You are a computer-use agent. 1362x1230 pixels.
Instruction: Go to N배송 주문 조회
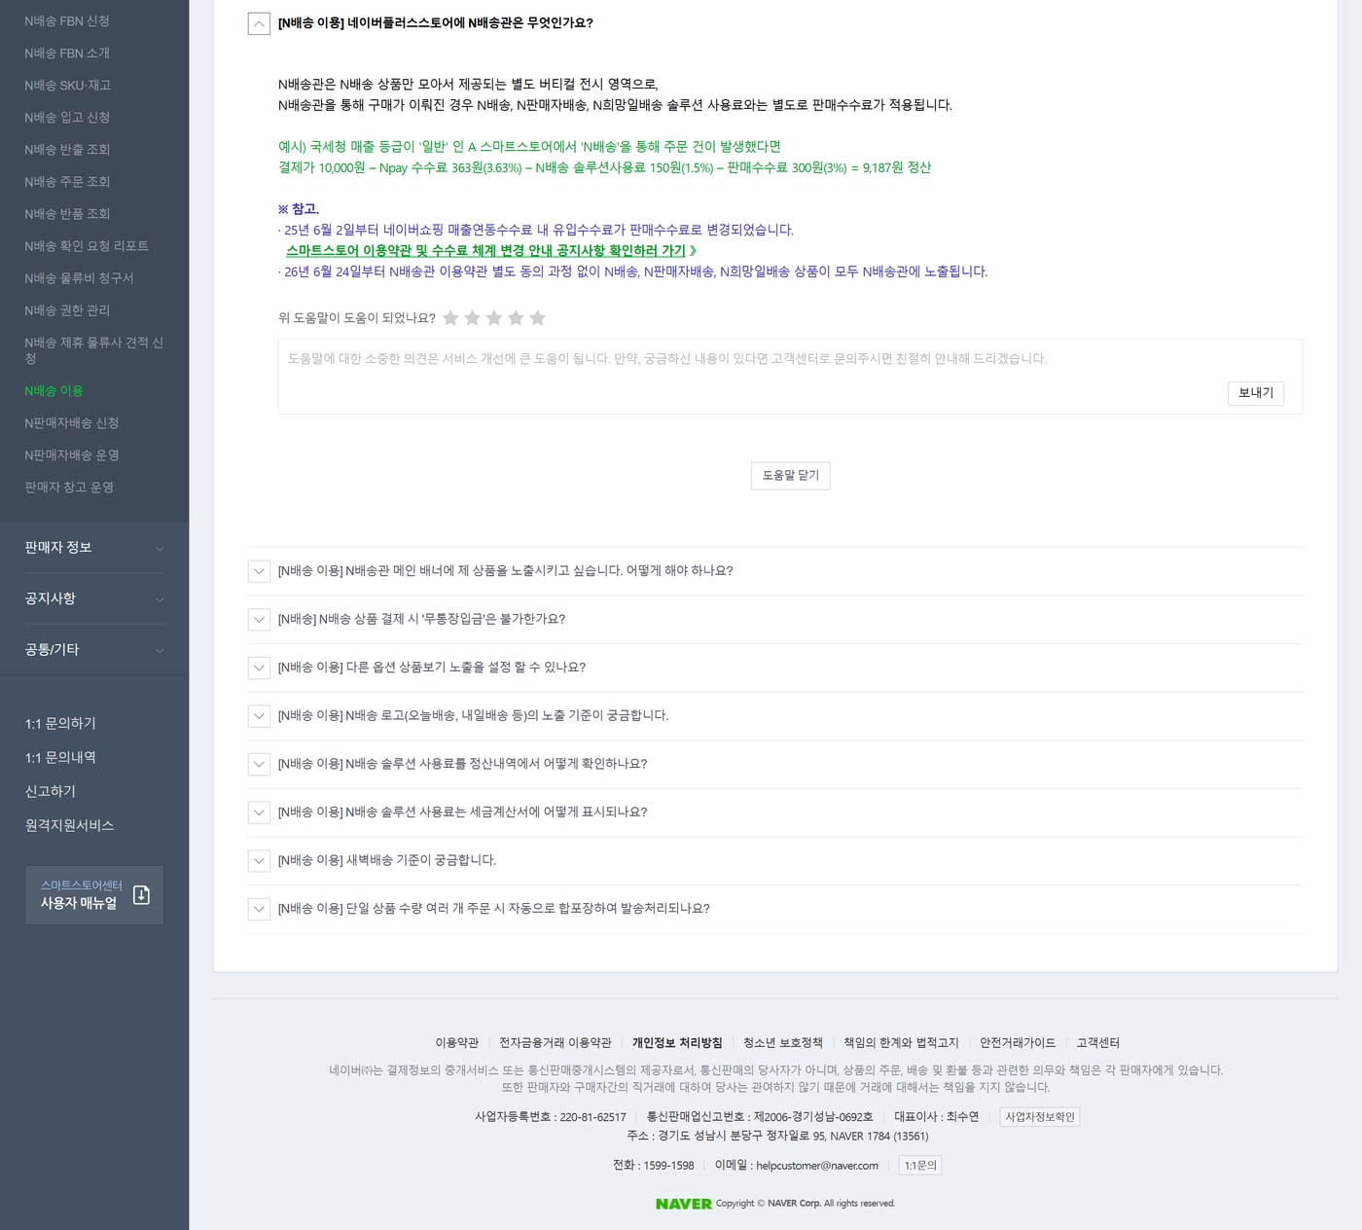pyautogui.click(x=67, y=182)
